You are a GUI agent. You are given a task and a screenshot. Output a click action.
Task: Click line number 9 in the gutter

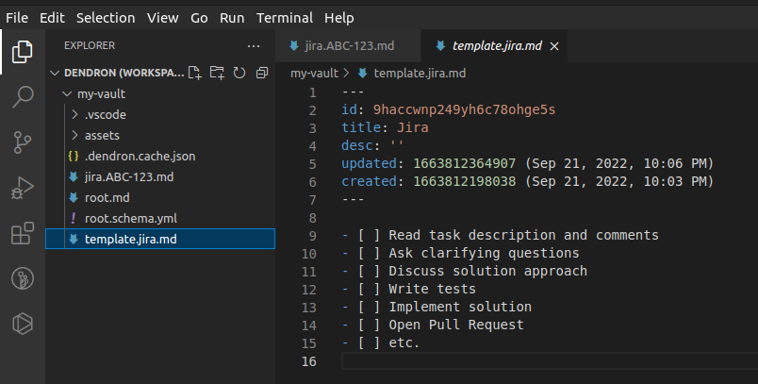[x=313, y=236]
